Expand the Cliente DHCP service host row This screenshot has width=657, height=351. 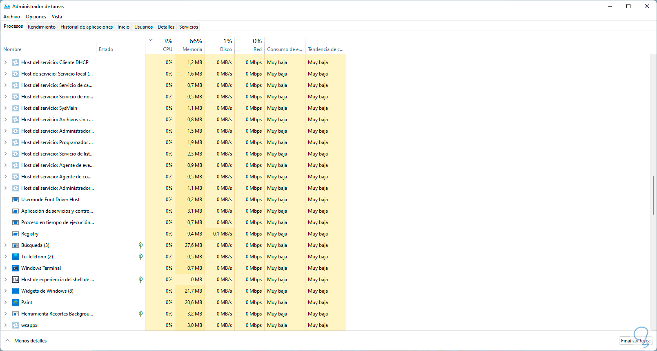point(5,62)
